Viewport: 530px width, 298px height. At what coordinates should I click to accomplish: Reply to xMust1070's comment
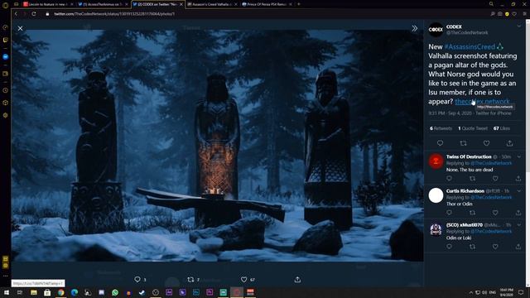coord(449,247)
